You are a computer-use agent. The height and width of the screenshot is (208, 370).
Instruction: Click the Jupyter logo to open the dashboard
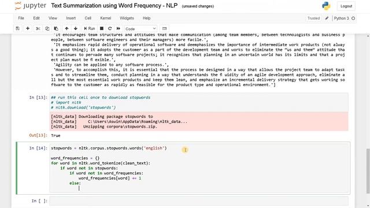(x=31, y=6)
